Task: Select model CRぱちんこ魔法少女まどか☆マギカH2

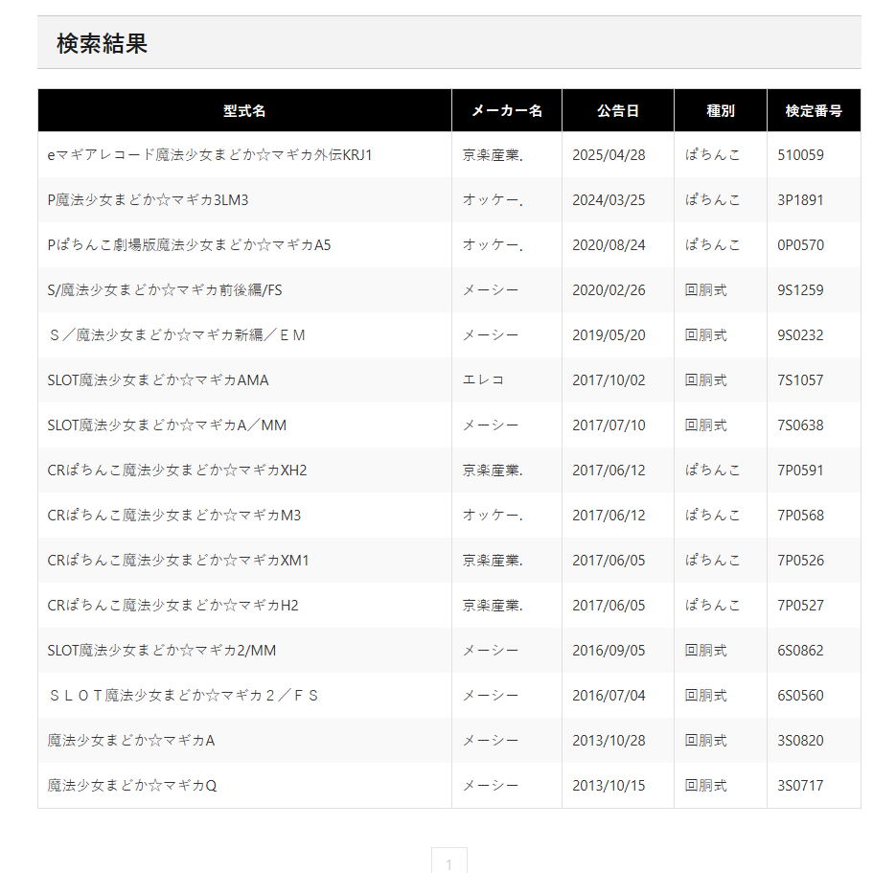Action: 173,606
